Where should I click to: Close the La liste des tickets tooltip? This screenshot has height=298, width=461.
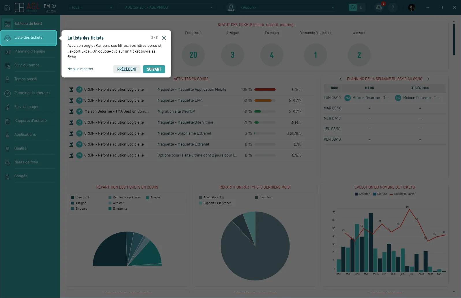click(164, 38)
